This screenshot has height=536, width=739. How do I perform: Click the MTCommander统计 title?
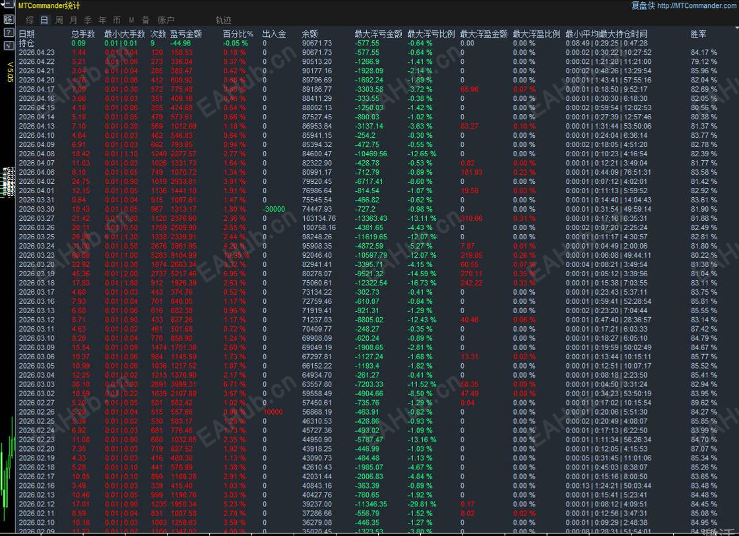pos(49,6)
